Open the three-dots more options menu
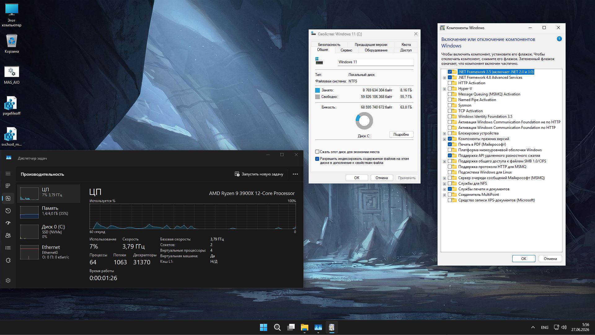 coord(295,174)
